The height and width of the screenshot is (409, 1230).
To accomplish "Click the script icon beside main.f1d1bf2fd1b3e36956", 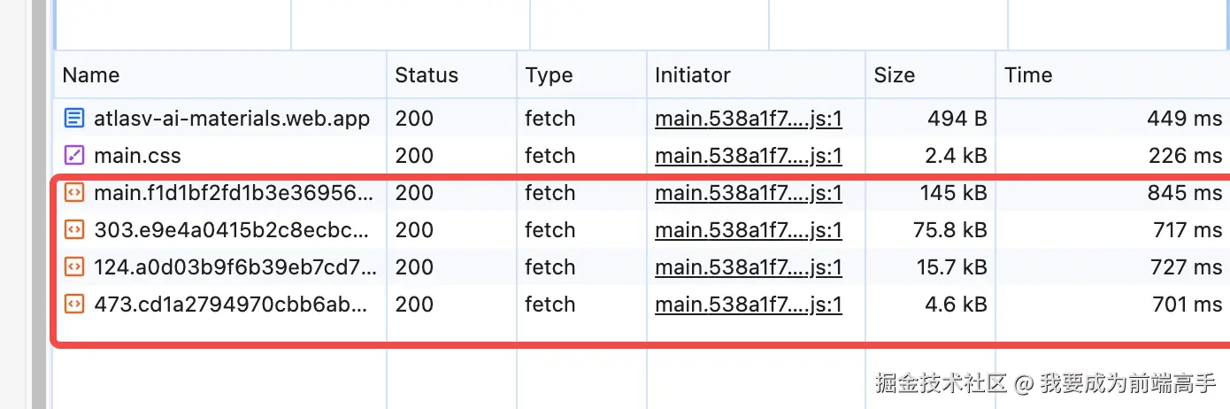I will (75, 193).
